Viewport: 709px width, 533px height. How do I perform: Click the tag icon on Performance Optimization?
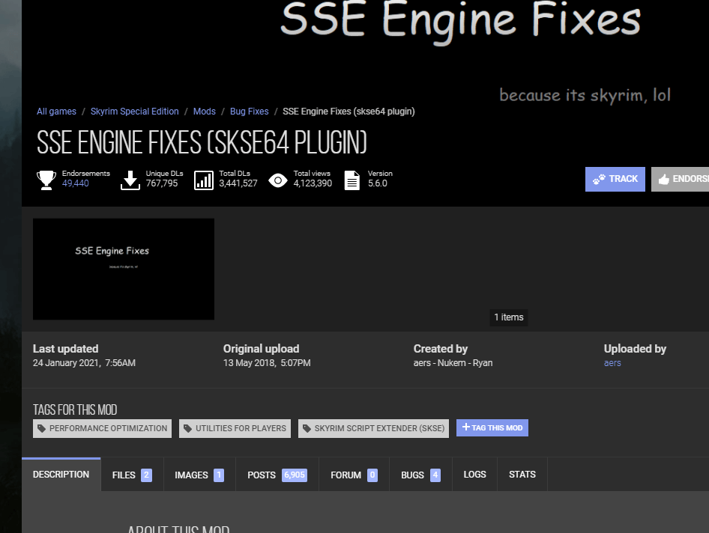click(42, 428)
